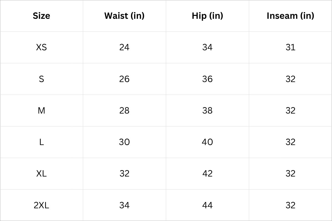
Task: Click the inseam value 31
Action: (x=290, y=47)
